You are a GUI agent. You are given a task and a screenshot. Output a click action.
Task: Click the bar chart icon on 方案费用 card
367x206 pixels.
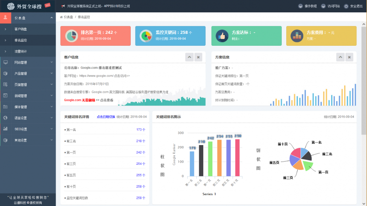(x=297, y=36)
